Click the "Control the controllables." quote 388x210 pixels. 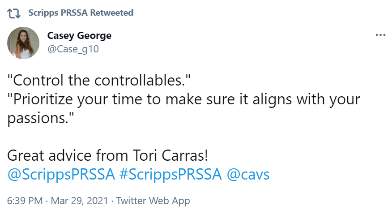pyautogui.click(x=99, y=81)
